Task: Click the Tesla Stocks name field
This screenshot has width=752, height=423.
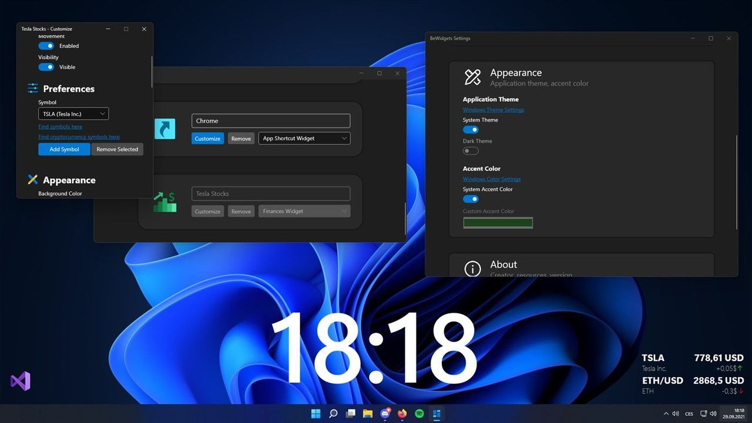Action: 271,194
